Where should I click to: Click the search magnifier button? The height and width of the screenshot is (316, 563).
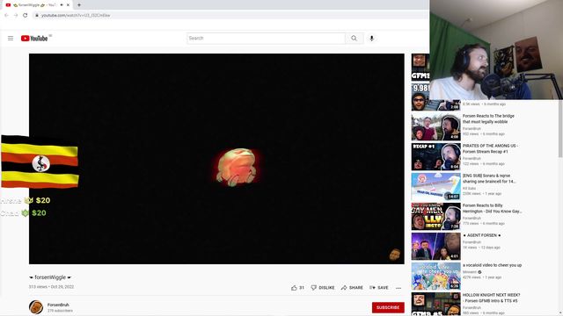354,39
